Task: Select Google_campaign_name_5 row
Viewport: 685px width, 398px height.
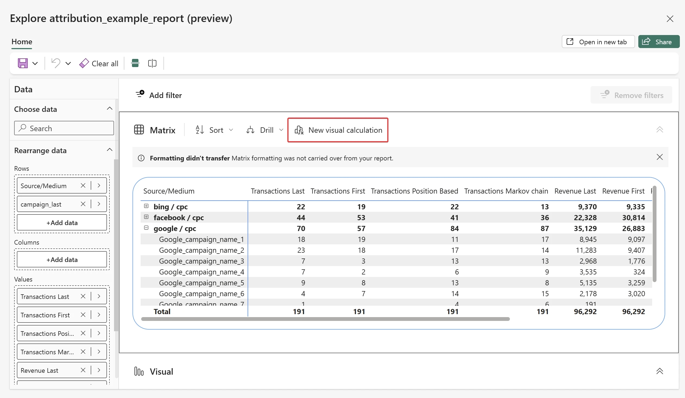Action: (396, 283)
